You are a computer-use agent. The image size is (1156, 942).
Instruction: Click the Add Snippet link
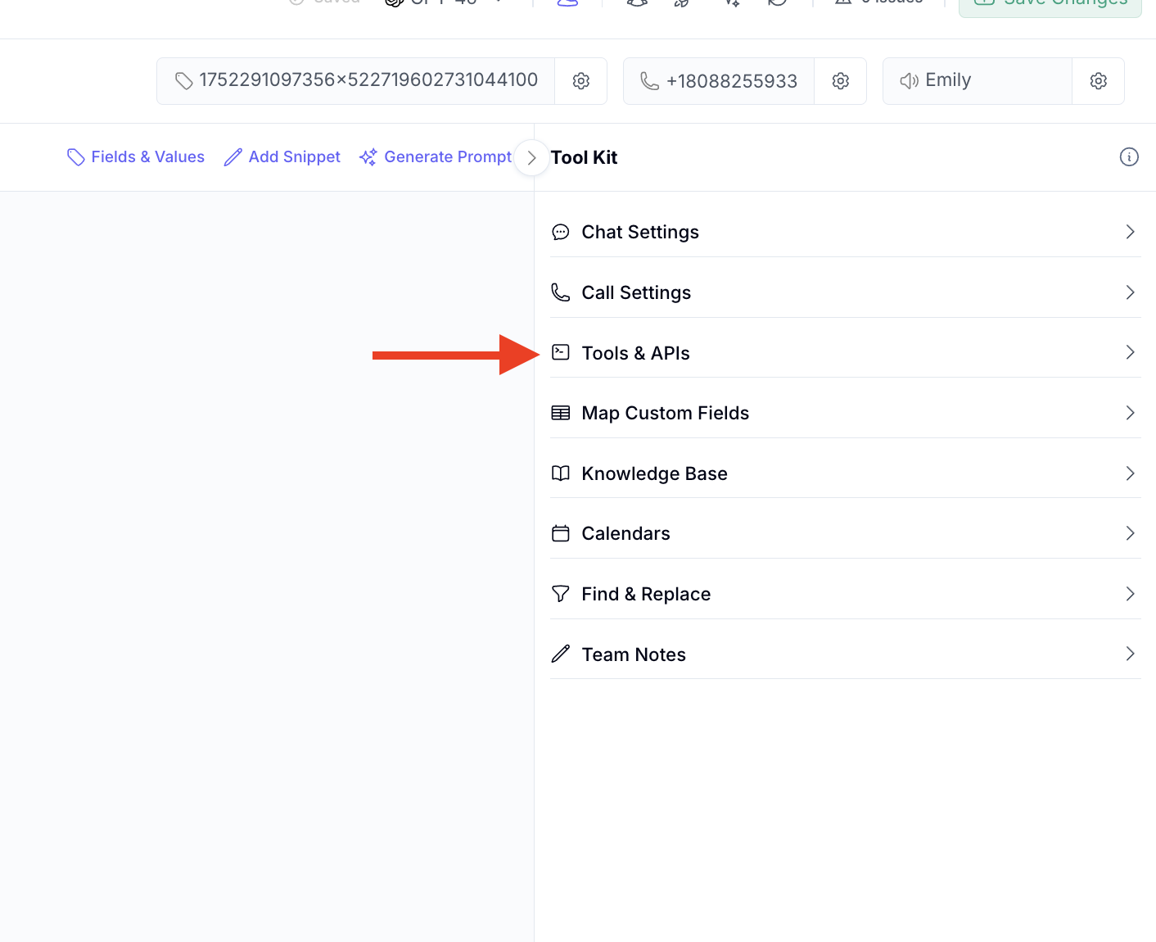282,157
